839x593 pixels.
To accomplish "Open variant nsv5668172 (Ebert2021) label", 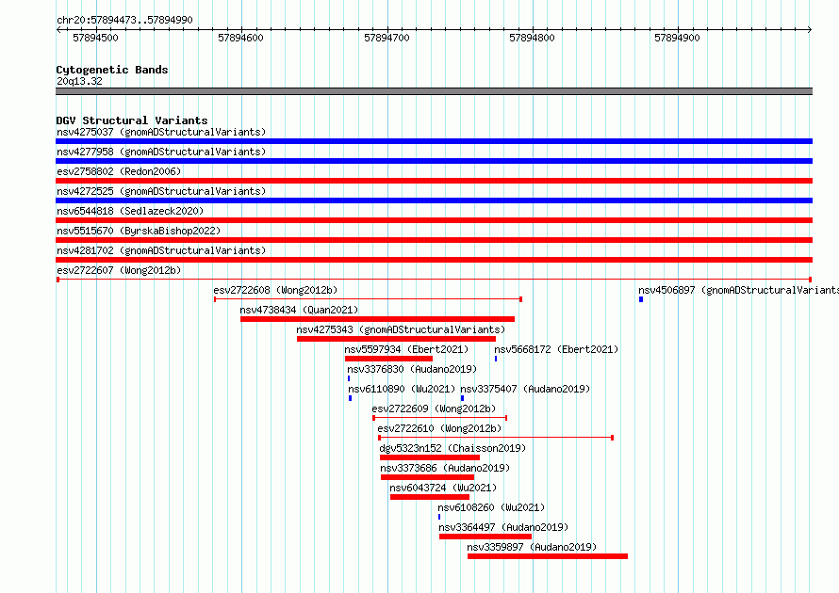I will tap(556, 349).
